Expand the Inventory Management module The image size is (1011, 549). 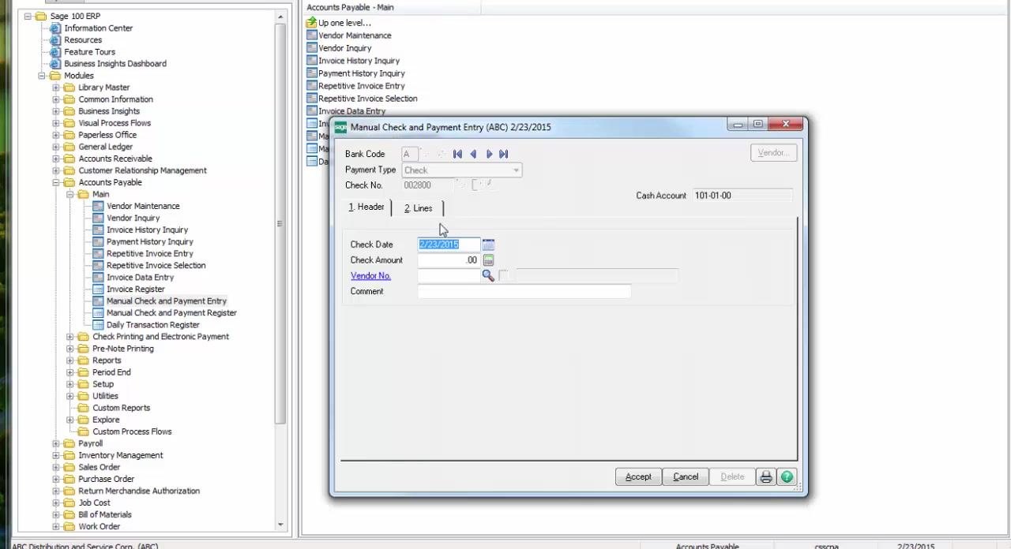tap(56, 455)
